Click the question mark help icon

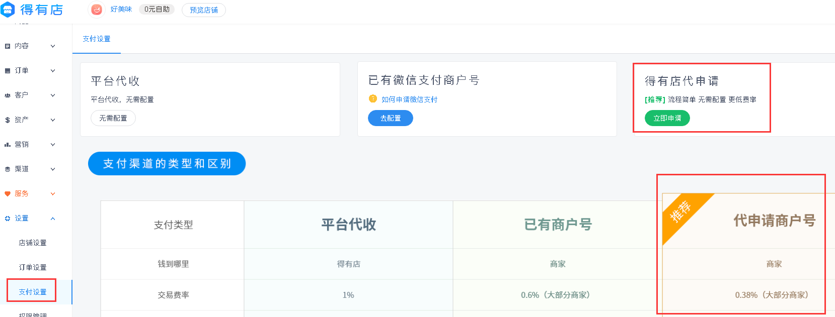click(x=373, y=98)
